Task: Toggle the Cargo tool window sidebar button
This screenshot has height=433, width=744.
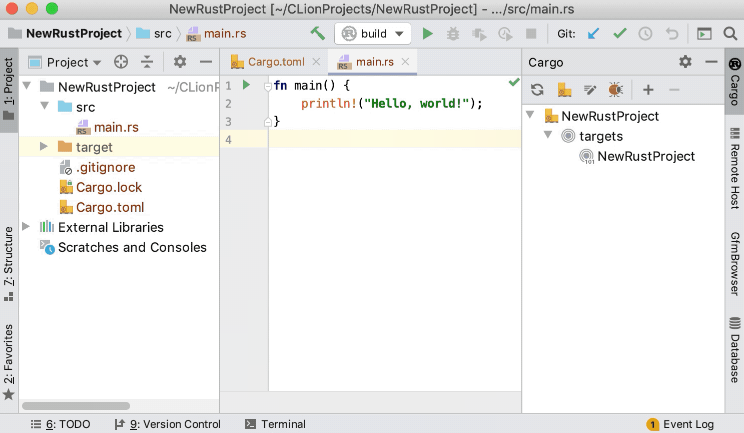Action: [734, 83]
